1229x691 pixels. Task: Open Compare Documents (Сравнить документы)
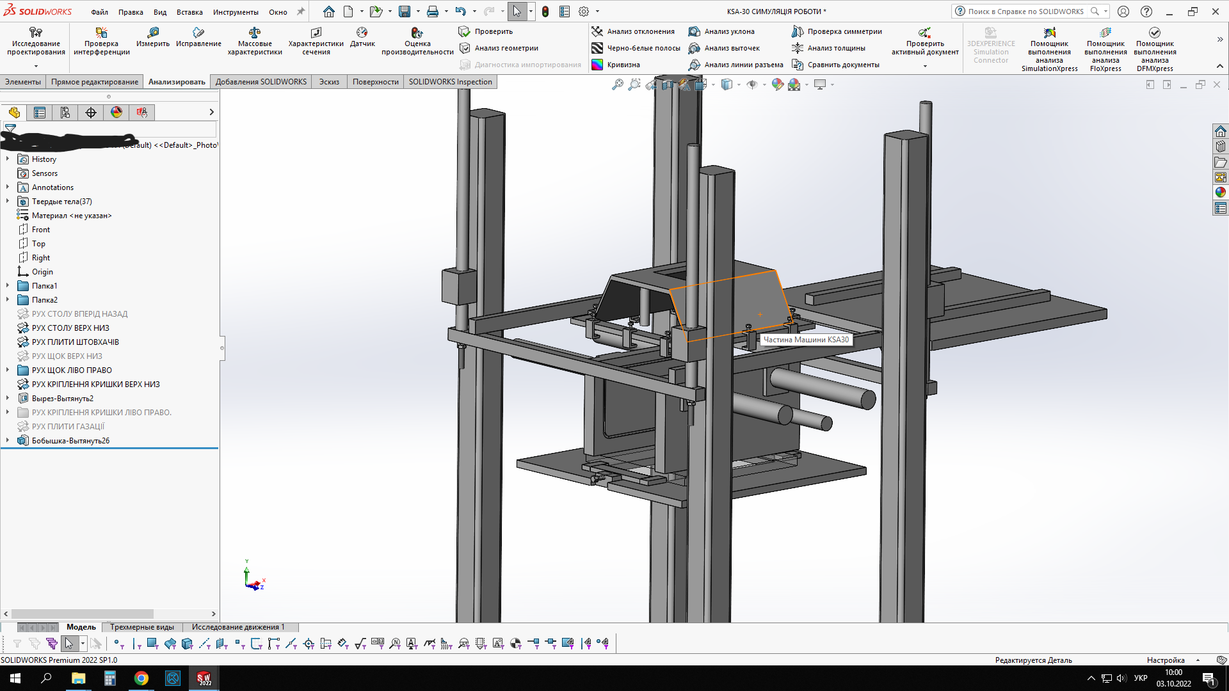click(835, 65)
